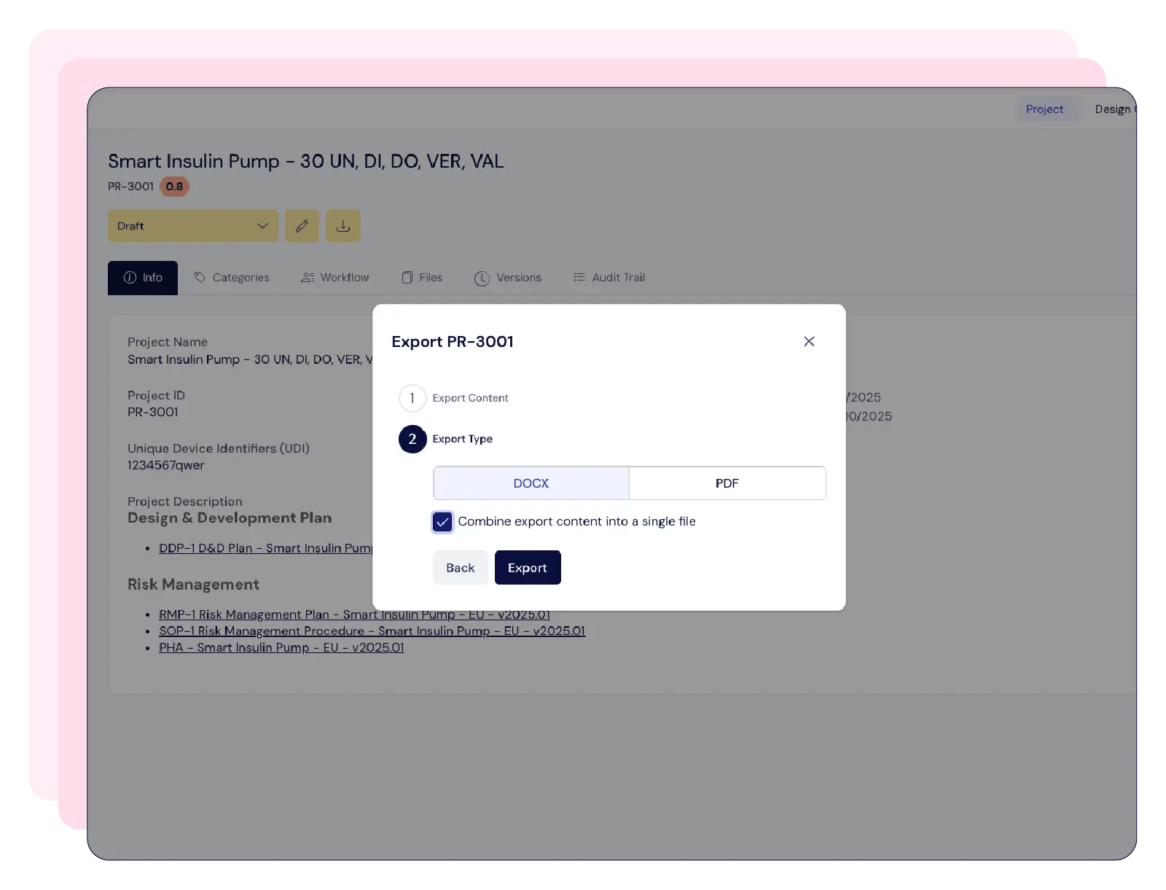This screenshot has height=890, width=1166.
Task: Click the Export button
Action: pyautogui.click(x=527, y=567)
